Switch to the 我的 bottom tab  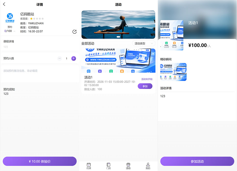point(148,166)
